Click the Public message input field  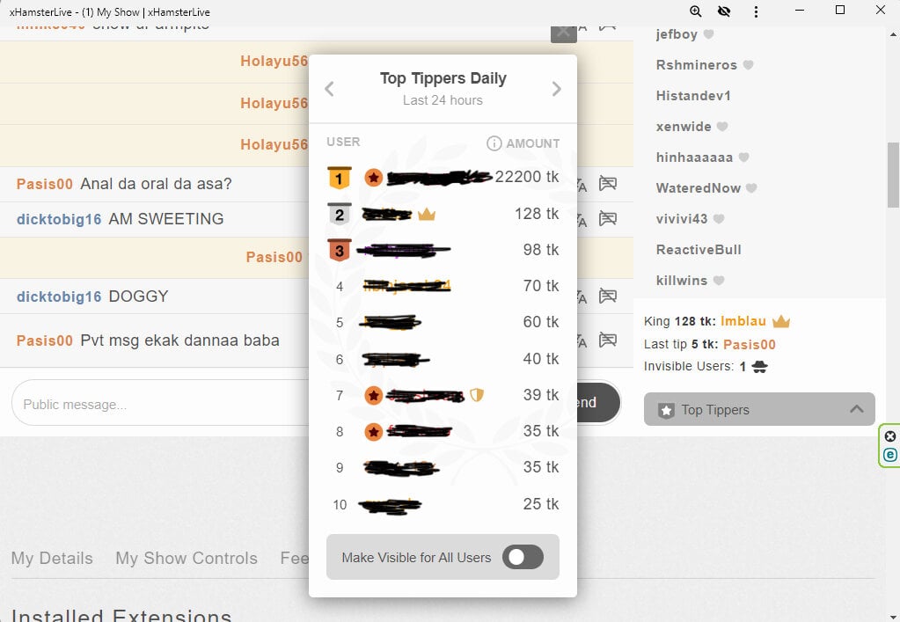point(158,405)
